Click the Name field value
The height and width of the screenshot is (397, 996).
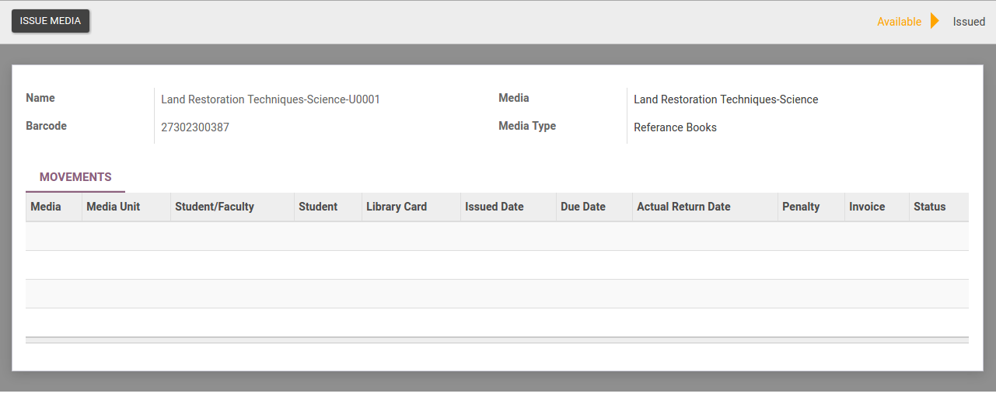pos(271,99)
